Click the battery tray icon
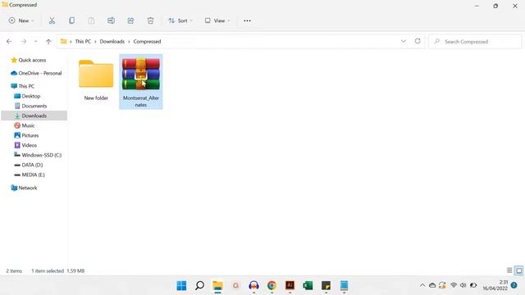 (473, 285)
